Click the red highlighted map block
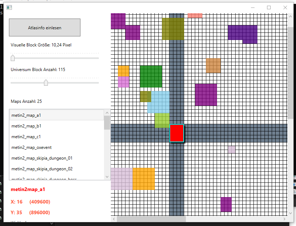 coord(177,133)
